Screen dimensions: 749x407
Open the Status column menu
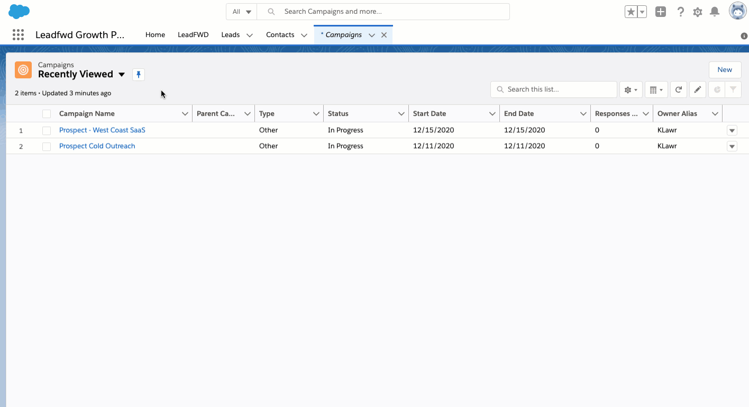click(401, 114)
